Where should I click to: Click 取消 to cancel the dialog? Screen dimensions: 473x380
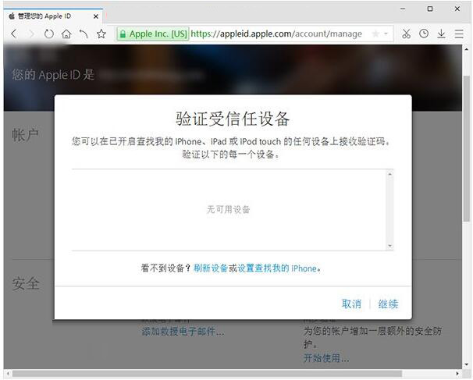(351, 304)
